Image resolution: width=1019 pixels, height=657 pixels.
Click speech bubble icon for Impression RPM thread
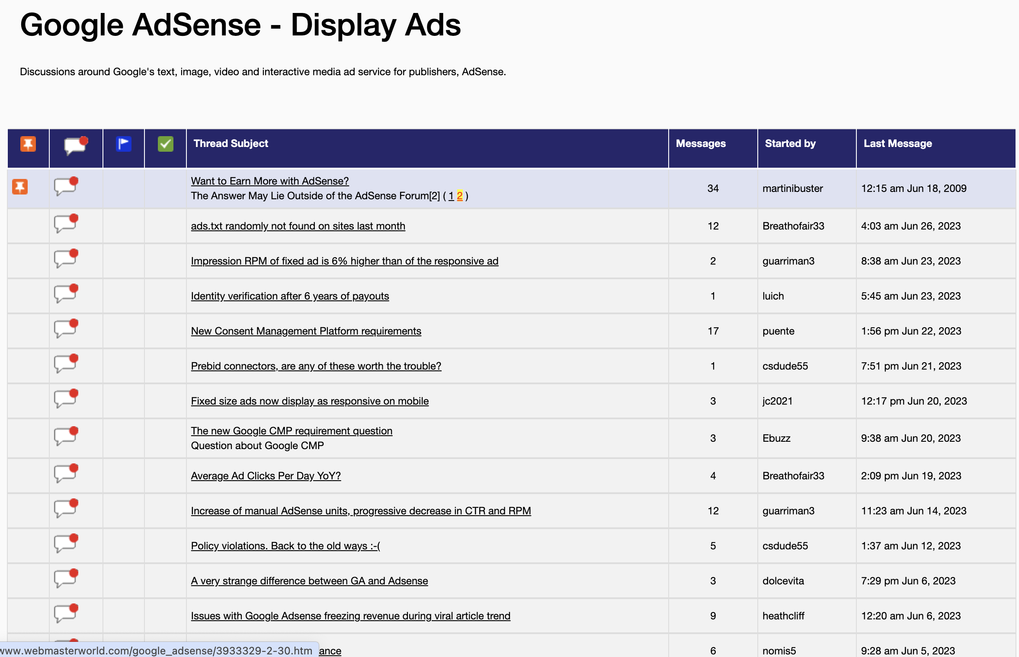click(x=66, y=258)
